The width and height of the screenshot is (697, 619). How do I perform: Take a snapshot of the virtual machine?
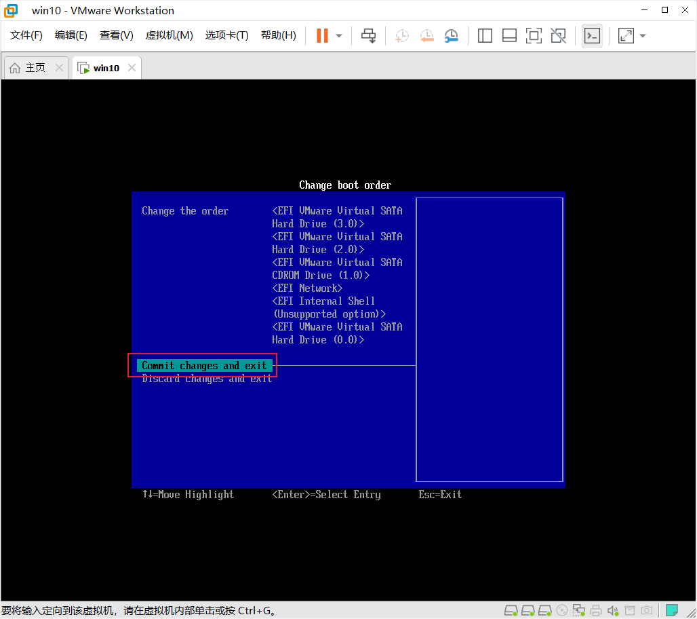coord(401,35)
